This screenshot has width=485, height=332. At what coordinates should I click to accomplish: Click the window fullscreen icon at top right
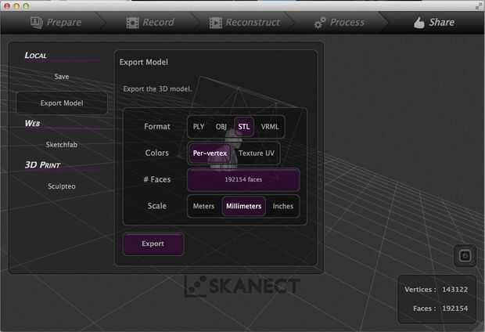click(480, 5)
